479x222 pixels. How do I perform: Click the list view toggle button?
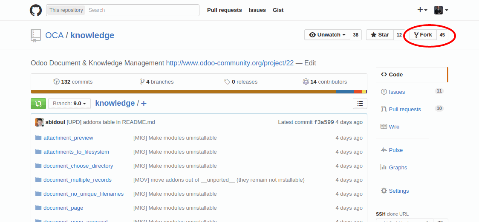coord(360,104)
